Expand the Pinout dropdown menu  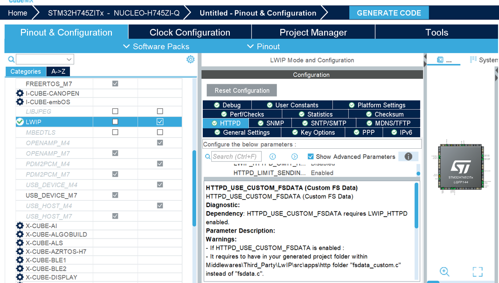point(264,46)
